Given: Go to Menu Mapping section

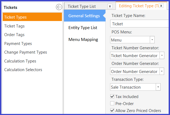Looking at the screenshot, I should [83, 40].
